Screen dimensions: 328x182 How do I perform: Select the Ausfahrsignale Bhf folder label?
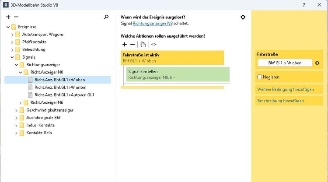click(43, 118)
